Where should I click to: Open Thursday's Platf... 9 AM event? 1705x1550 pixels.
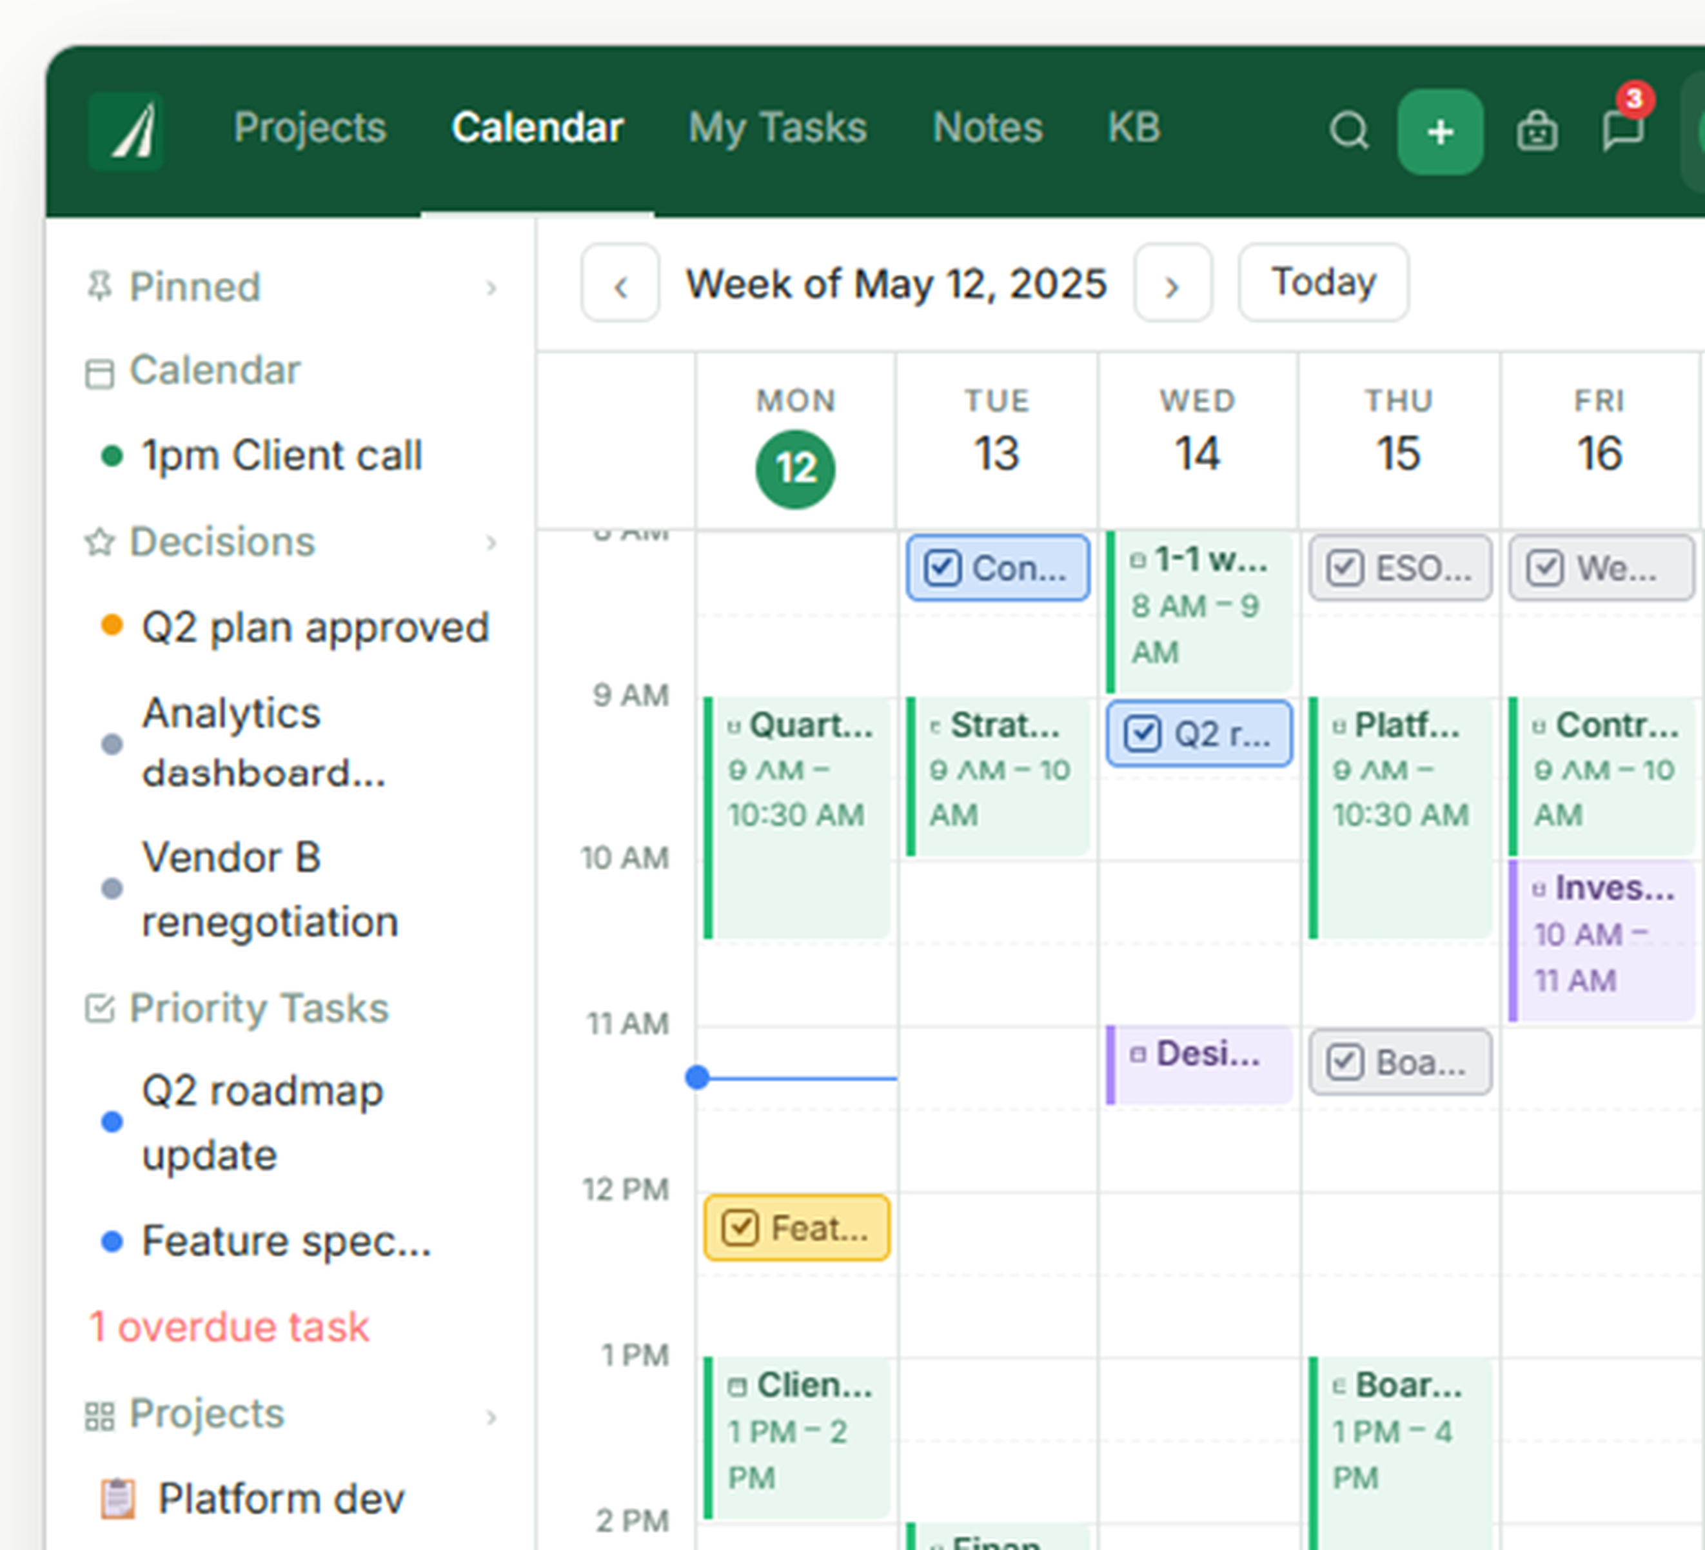pos(1401,818)
